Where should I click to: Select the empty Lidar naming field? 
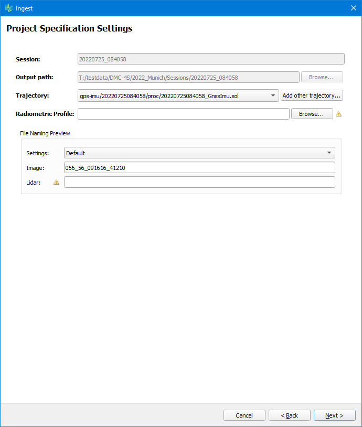[199, 182]
